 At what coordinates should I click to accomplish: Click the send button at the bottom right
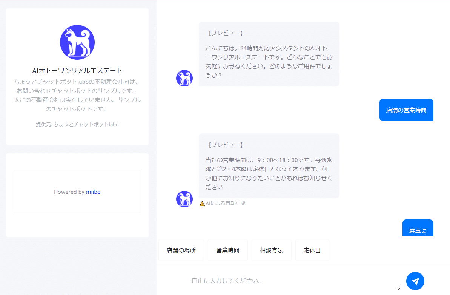tap(415, 281)
